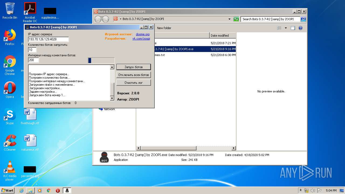
Task: Open Action Center flag icon
Action: pyautogui.click(x=319, y=190)
